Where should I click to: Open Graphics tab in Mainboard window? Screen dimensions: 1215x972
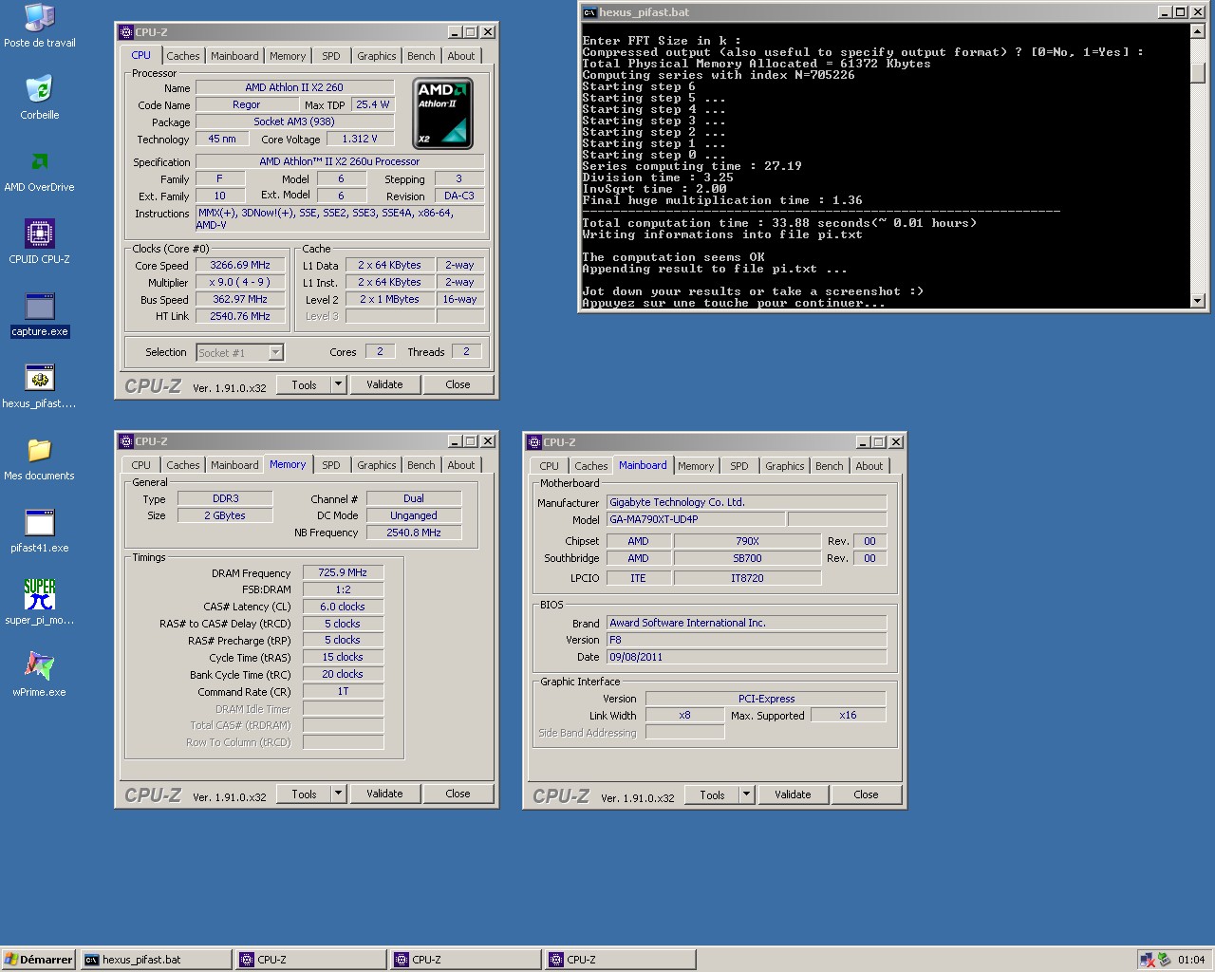click(785, 466)
